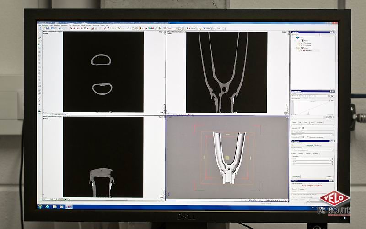The height and width of the screenshot is (229, 366).
Task: Click the first numeric field in transformation panel
Action: [312, 159]
